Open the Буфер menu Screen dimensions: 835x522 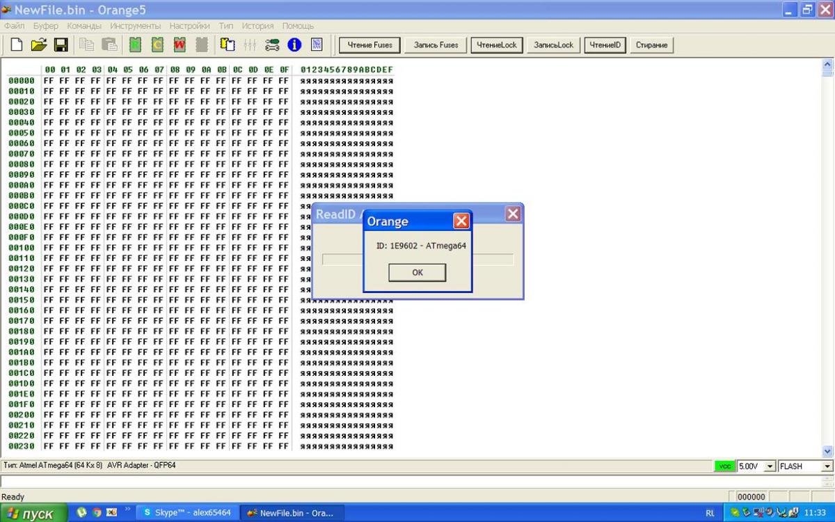46,26
